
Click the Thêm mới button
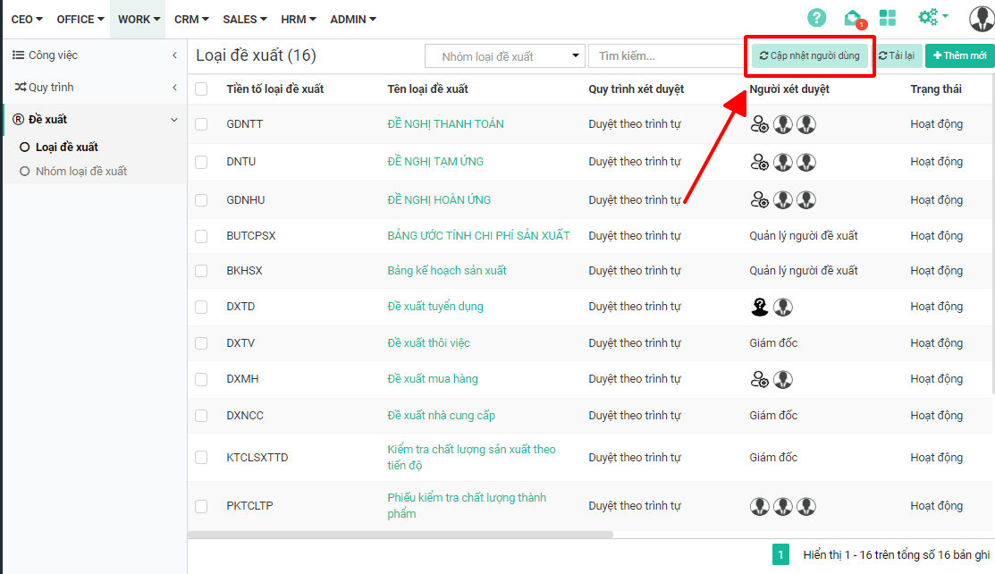(959, 56)
